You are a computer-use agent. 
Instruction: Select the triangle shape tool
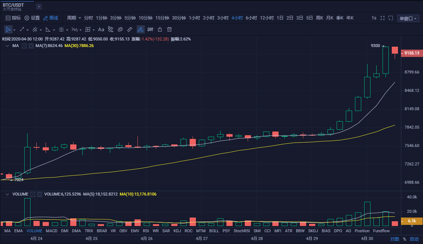tap(48, 29)
